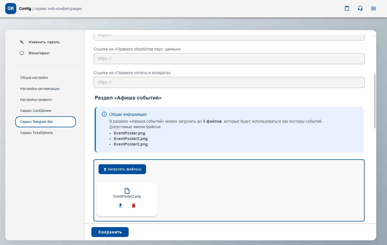Open Сервис Card2phone section
The image size is (387, 245).
click(36, 111)
